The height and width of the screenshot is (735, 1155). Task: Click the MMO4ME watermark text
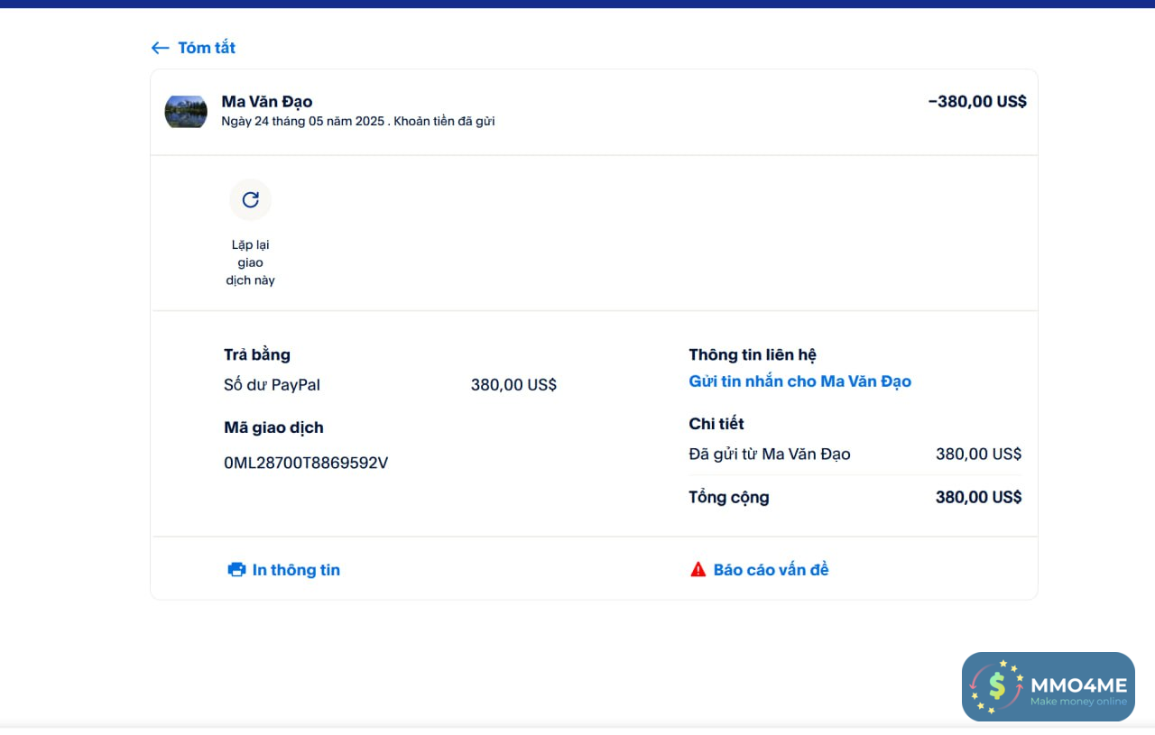(x=1078, y=685)
